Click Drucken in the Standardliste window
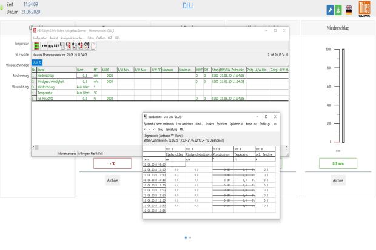The width and height of the screenshot is (376, 250). pyautogui.click(x=210, y=123)
